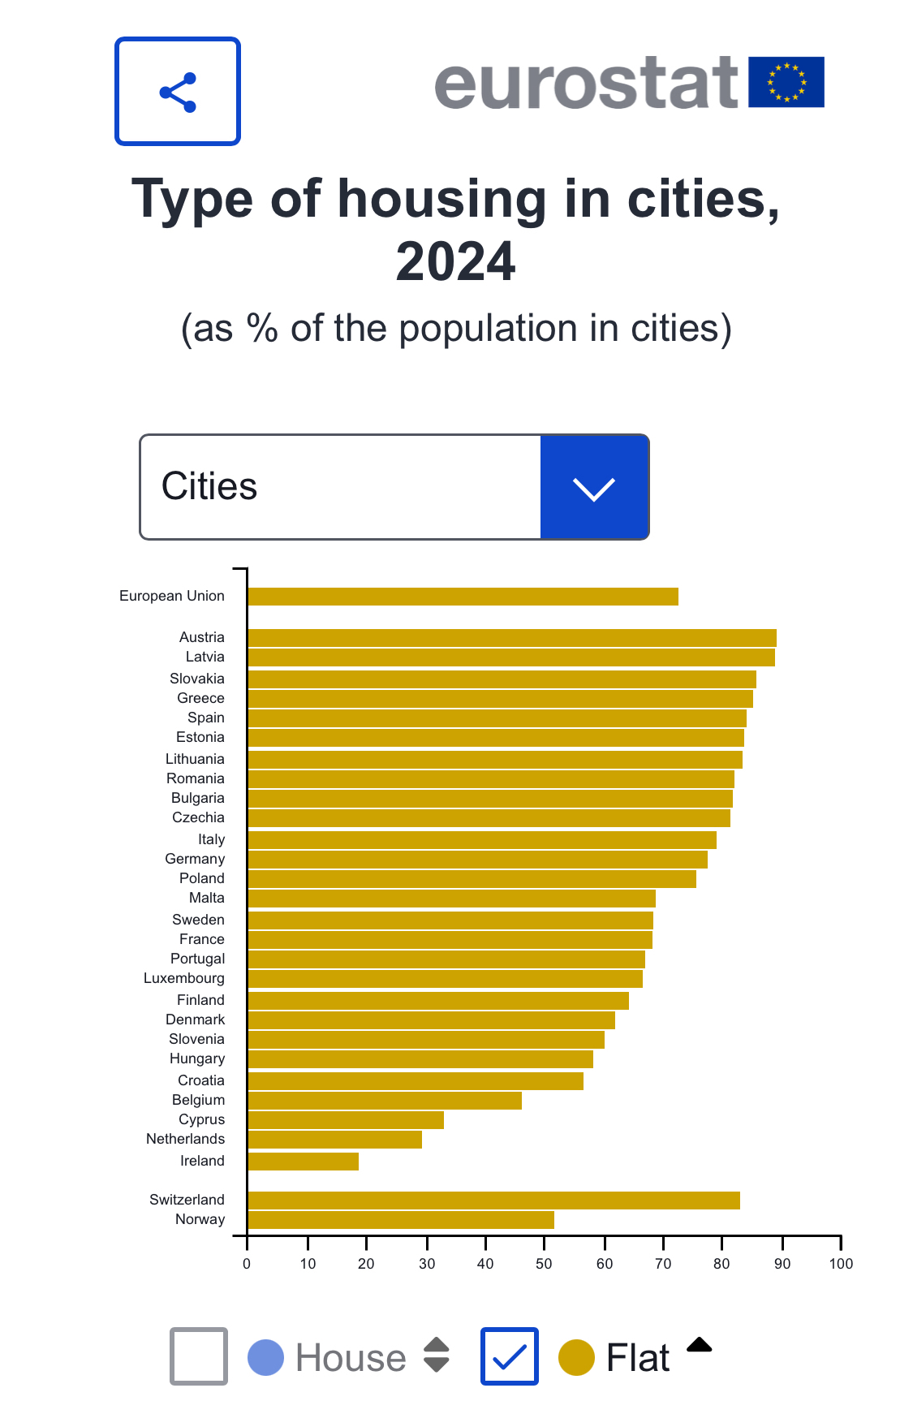Image resolution: width=913 pixels, height=1414 pixels.
Task: Click the Cities selection field
Action: [x=341, y=487]
